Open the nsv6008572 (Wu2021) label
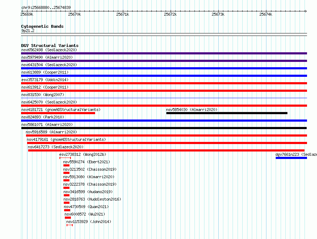This screenshot has height=239, width=317. tap(85, 214)
